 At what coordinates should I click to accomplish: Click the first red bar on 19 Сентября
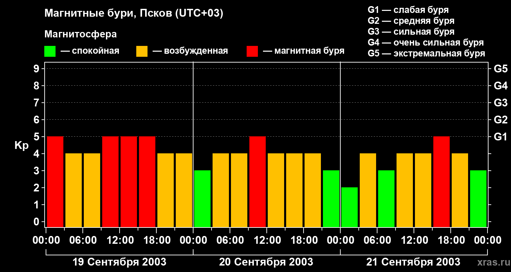click(55, 182)
